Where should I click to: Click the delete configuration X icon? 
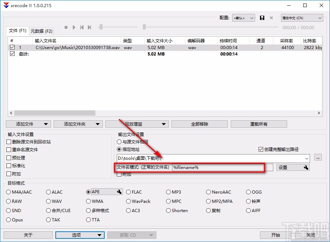tap(271, 18)
